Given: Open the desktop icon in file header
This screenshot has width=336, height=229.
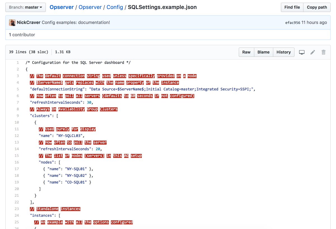Looking at the screenshot, I should pyautogui.click(x=302, y=52).
